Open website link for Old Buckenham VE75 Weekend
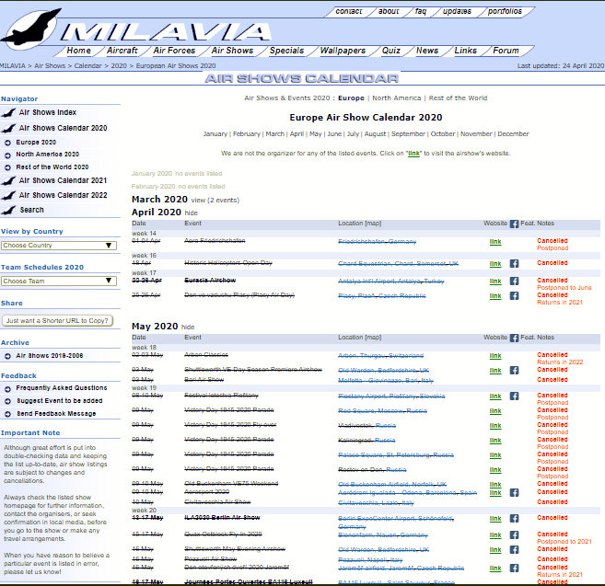 click(x=495, y=484)
